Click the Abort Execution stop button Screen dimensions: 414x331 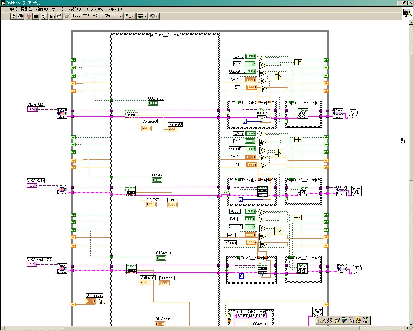(29, 16)
